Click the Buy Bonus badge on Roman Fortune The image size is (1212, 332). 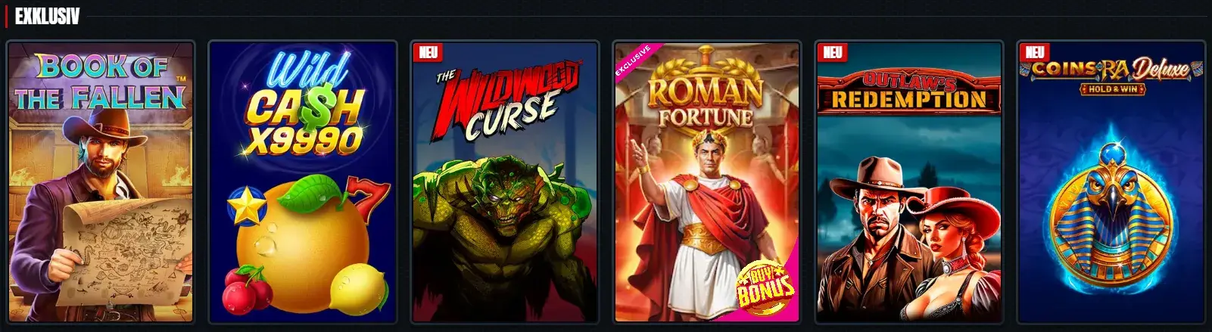tap(766, 288)
